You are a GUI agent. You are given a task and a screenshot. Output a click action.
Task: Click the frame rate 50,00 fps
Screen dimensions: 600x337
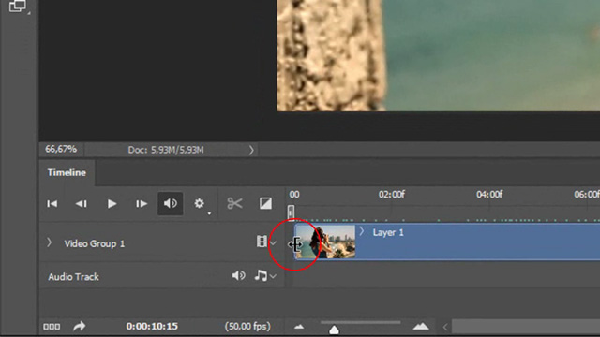tap(247, 327)
